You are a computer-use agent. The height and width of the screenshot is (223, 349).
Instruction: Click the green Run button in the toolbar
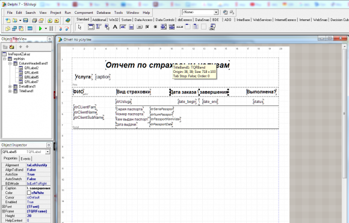coord(40,28)
